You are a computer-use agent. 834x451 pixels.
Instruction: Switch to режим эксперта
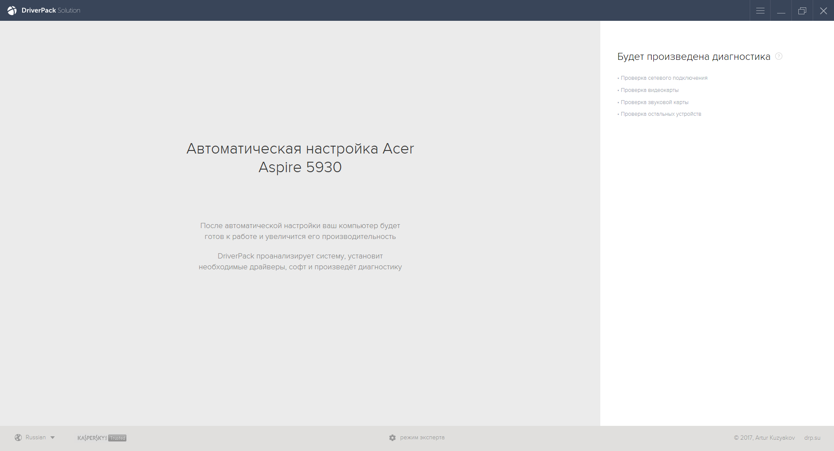point(422,438)
